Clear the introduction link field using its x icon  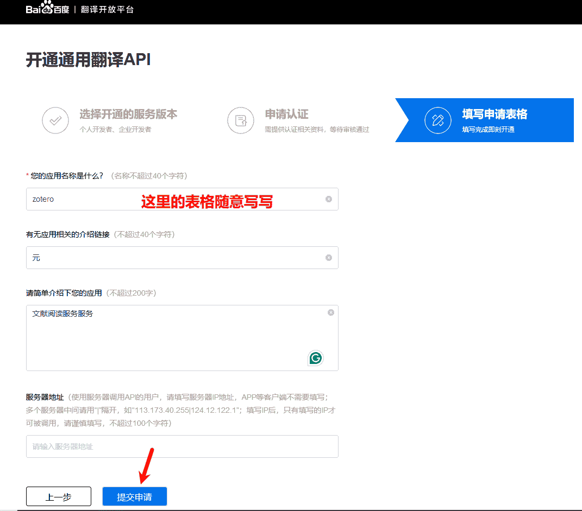tap(328, 258)
